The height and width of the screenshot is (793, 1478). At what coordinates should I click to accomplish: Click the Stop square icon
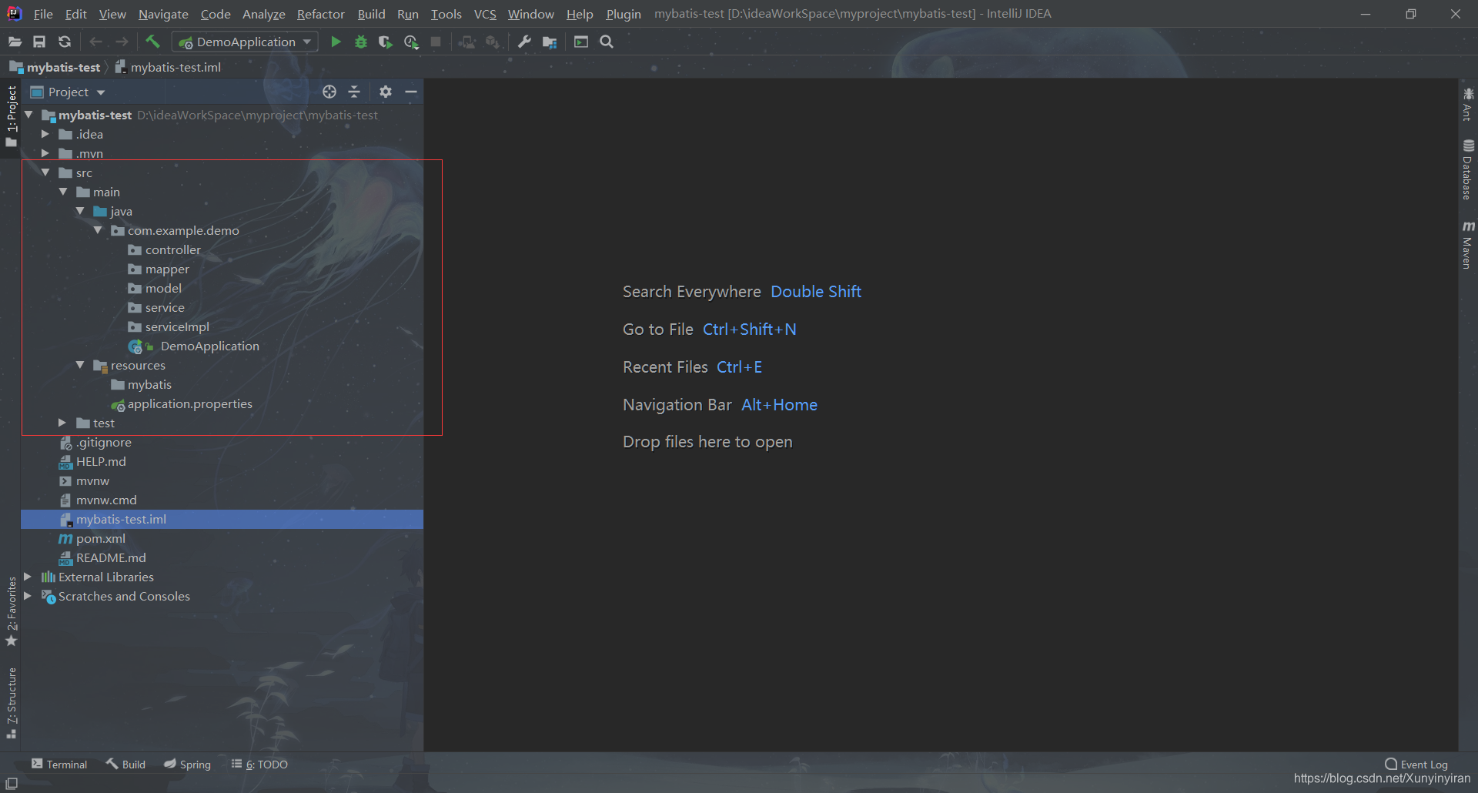click(x=436, y=42)
